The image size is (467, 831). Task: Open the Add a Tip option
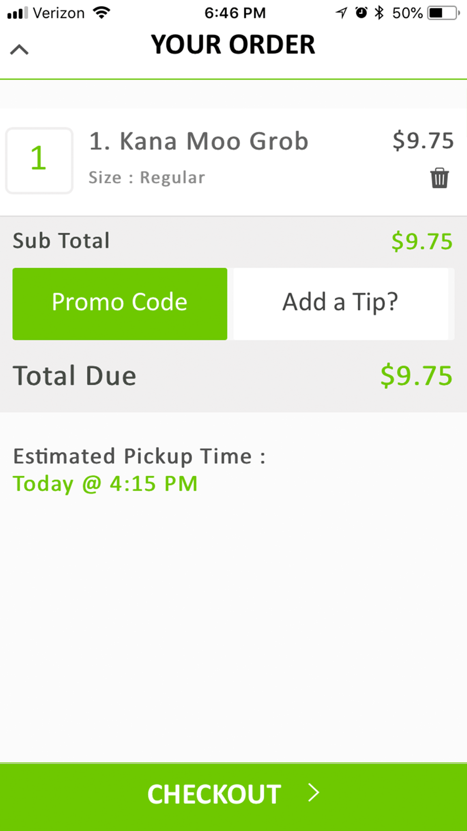(x=340, y=303)
